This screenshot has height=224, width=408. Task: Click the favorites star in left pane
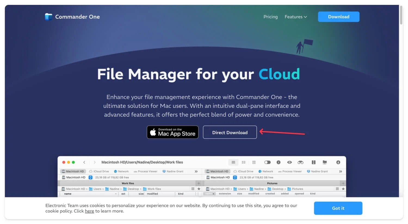[199, 189]
